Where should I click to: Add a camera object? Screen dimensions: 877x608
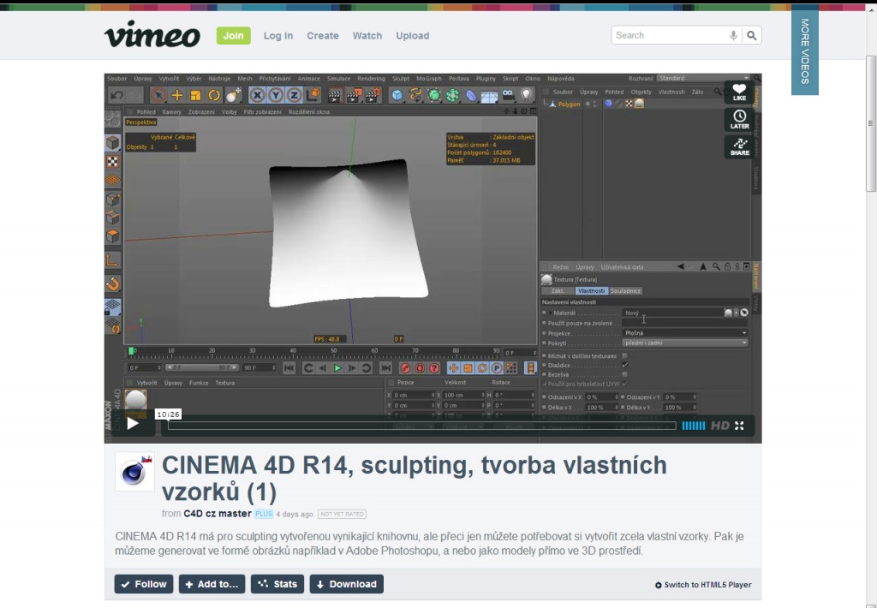pos(508,95)
